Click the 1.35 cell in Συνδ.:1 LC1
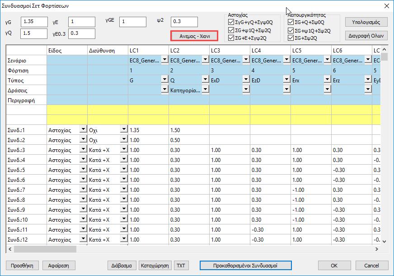Screen dimensions: 394x276 click(148, 130)
